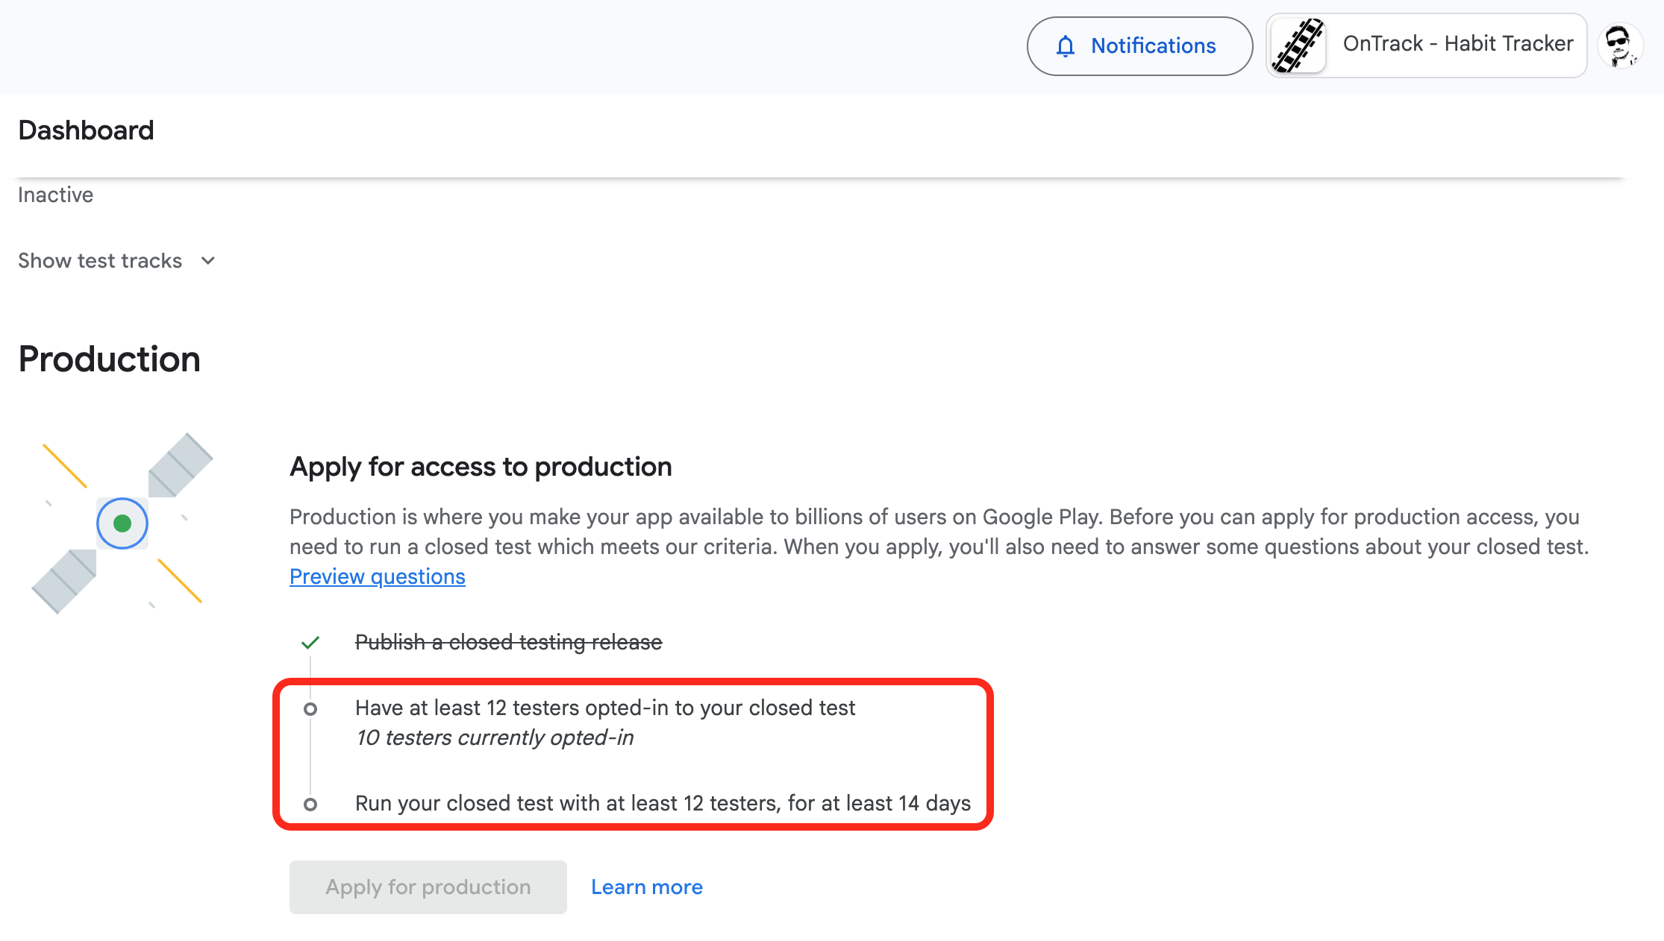Click the Publish a closed testing release step

click(x=508, y=642)
